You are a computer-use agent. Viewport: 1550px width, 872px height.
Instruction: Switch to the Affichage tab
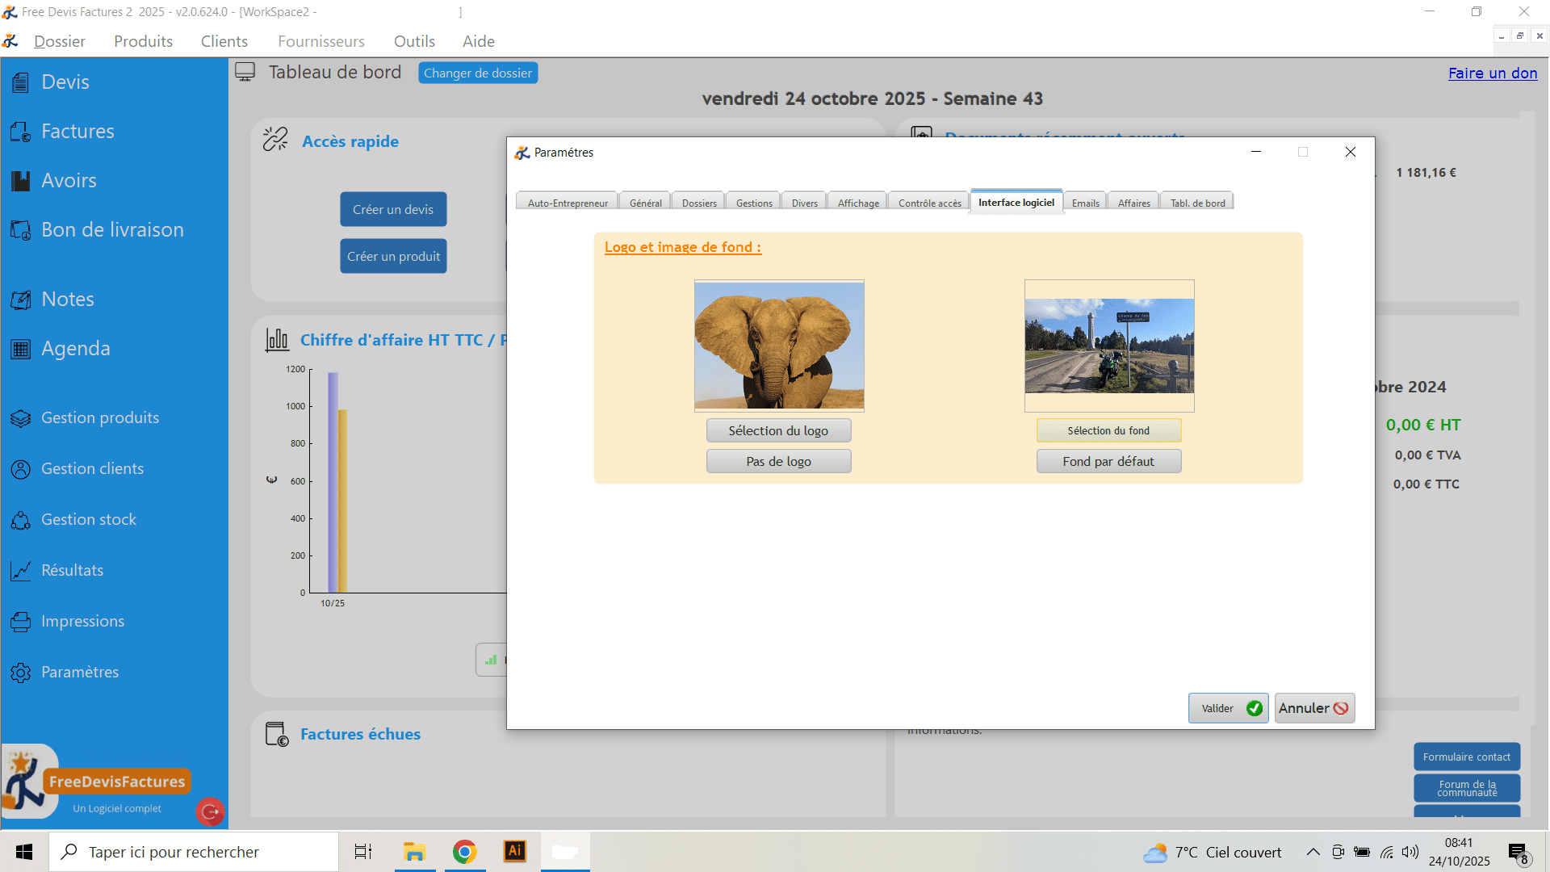[x=857, y=203]
